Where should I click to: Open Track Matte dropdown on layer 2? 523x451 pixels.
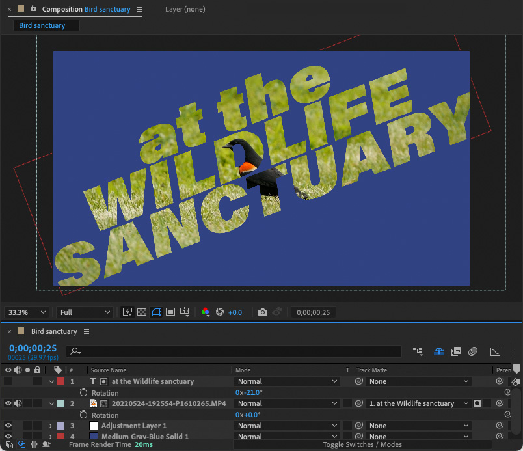click(x=419, y=403)
